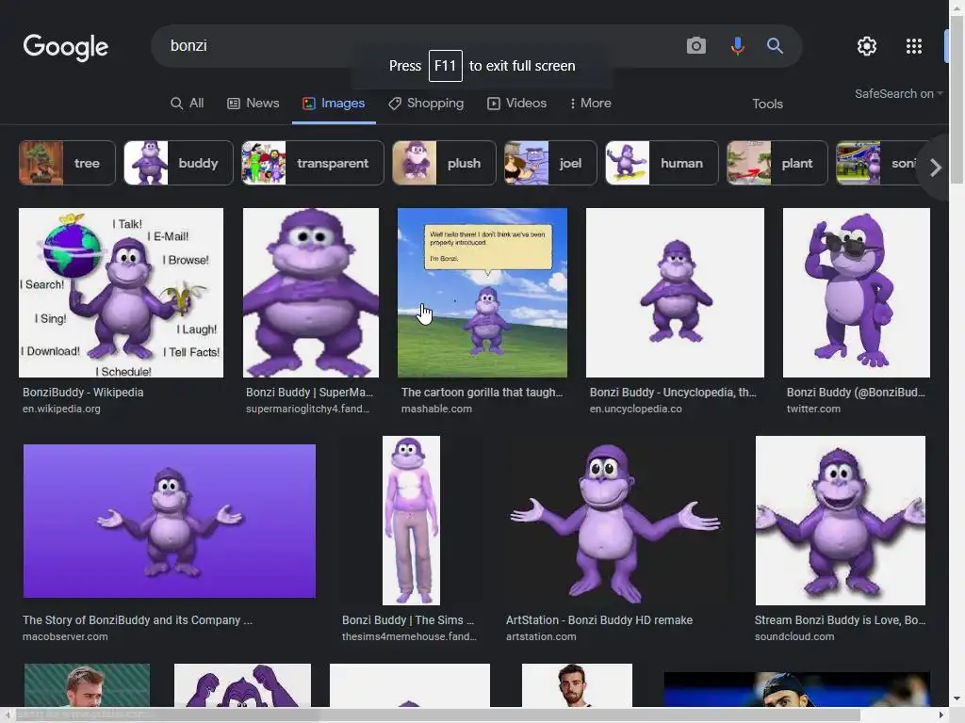The width and height of the screenshot is (965, 723).
Task: Expand the More menu
Action: pos(590,104)
